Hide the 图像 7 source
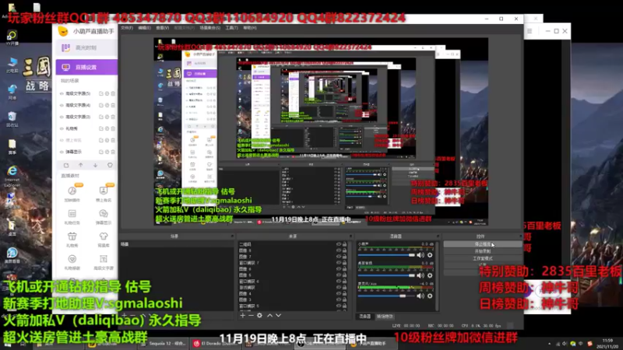The height and width of the screenshot is (350, 623). pyautogui.click(x=339, y=257)
